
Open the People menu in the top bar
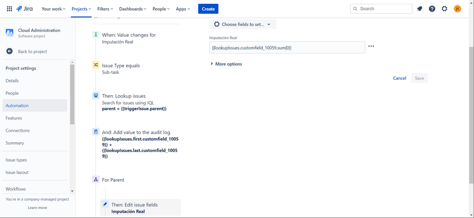[x=161, y=9]
